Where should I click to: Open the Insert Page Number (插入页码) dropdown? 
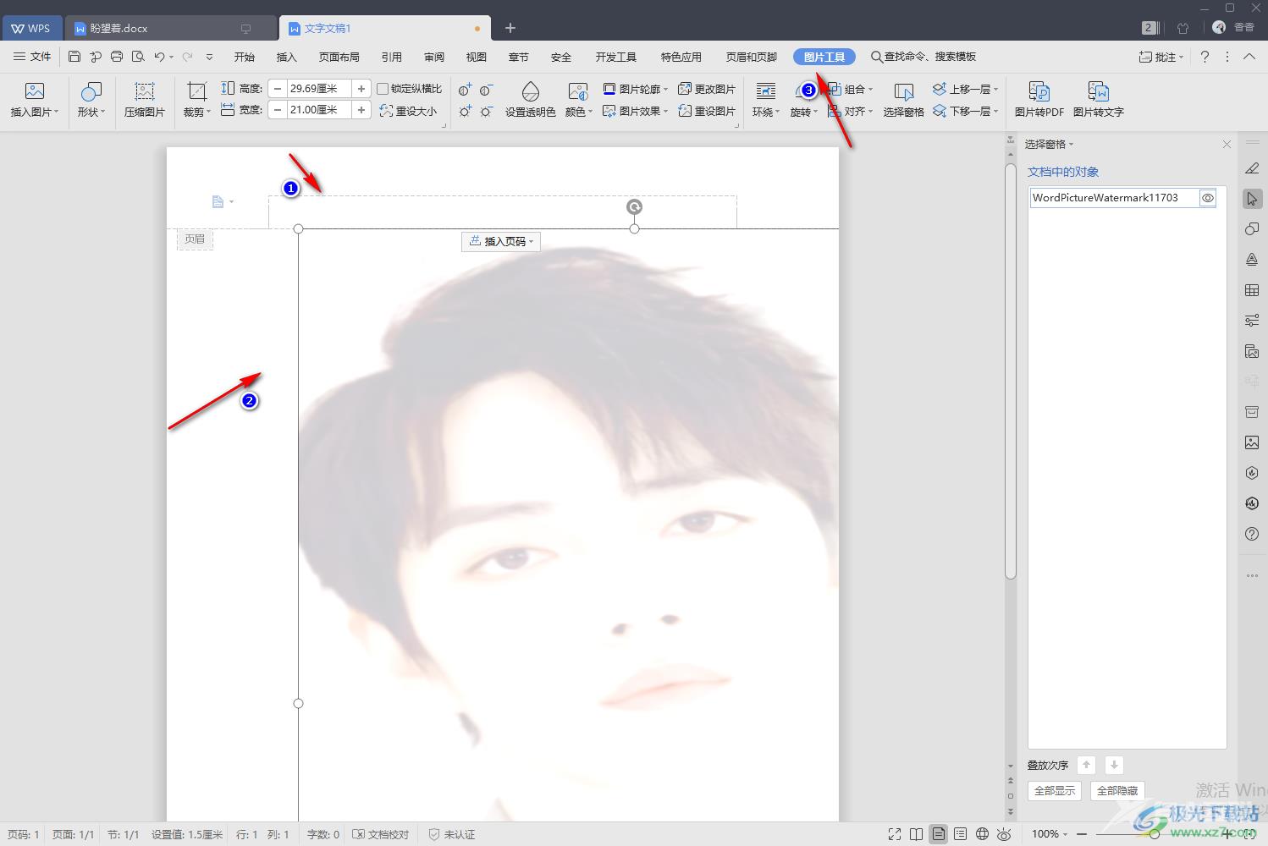(x=501, y=241)
